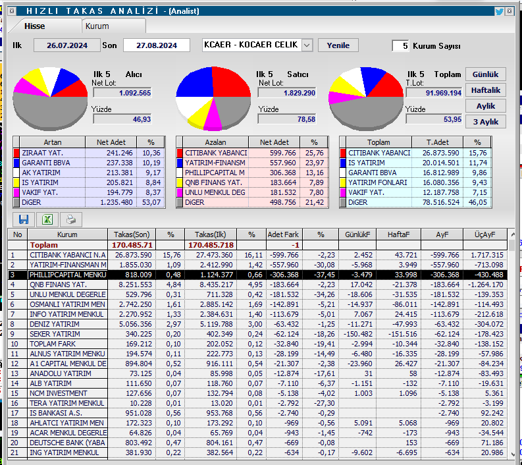Screen dimensions: 522x465
Task: Select INFO YATIRIM MENKUL row
Action: pos(257,314)
